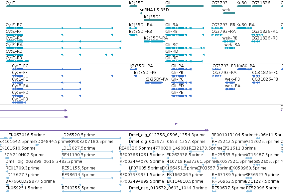Click the RP003494899.5prime EST
The width and height of the screenshot is (283, 193).
(x=121, y=185)
